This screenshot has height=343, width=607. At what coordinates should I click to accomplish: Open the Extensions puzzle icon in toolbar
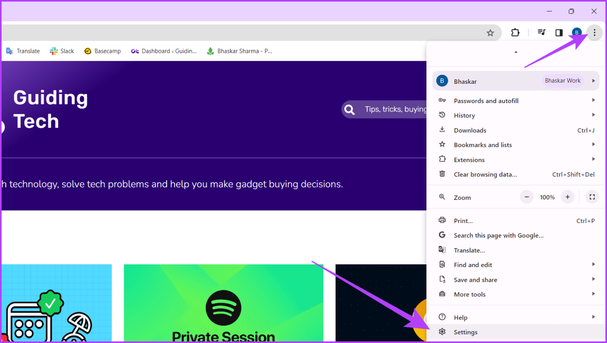point(515,33)
